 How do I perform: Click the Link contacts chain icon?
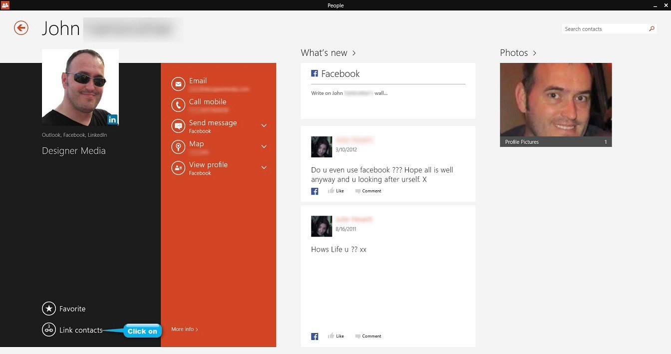[48, 330]
